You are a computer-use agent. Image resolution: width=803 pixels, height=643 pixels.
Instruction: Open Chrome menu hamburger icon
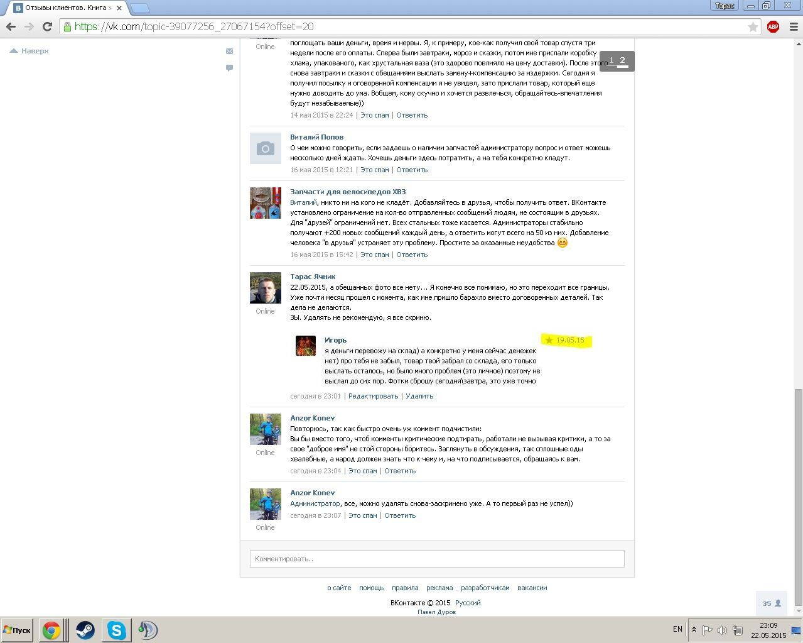click(x=793, y=26)
